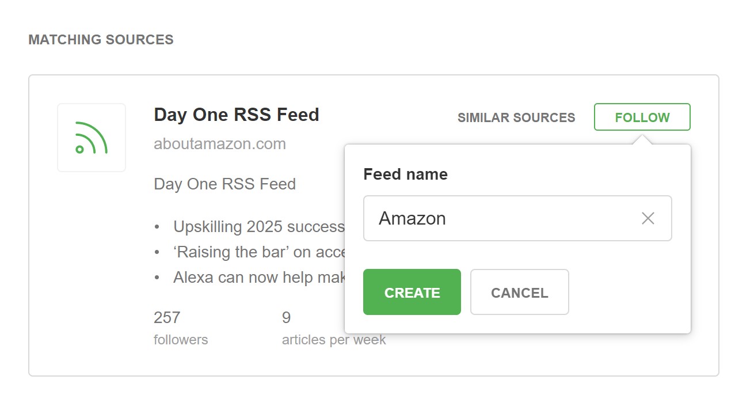
Task: Click the Feed name label
Action: (405, 174)
